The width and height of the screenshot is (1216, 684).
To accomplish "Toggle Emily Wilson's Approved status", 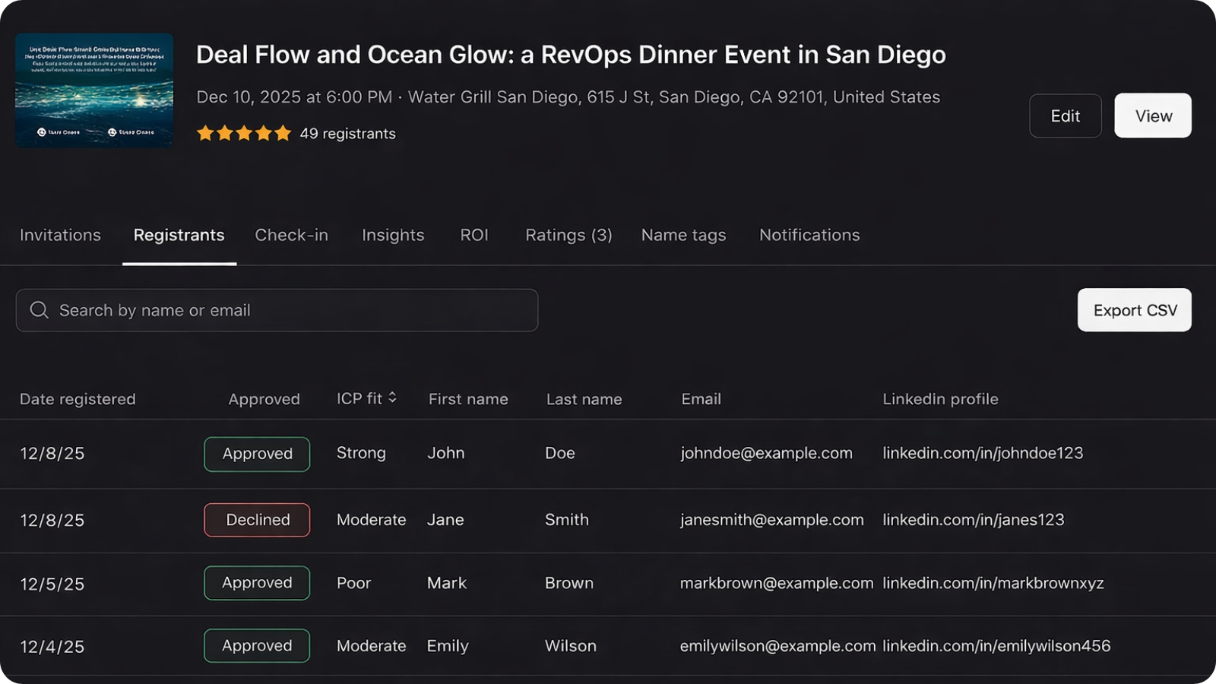I will coord(257,646).
